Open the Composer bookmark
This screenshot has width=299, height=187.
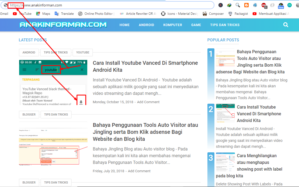click(213, 14)
